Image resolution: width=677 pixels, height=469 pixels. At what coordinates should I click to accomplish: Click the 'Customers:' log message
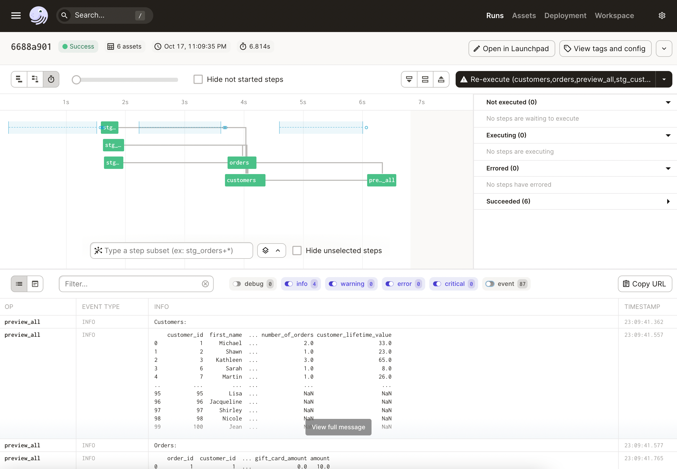click(x=170, y=322)
